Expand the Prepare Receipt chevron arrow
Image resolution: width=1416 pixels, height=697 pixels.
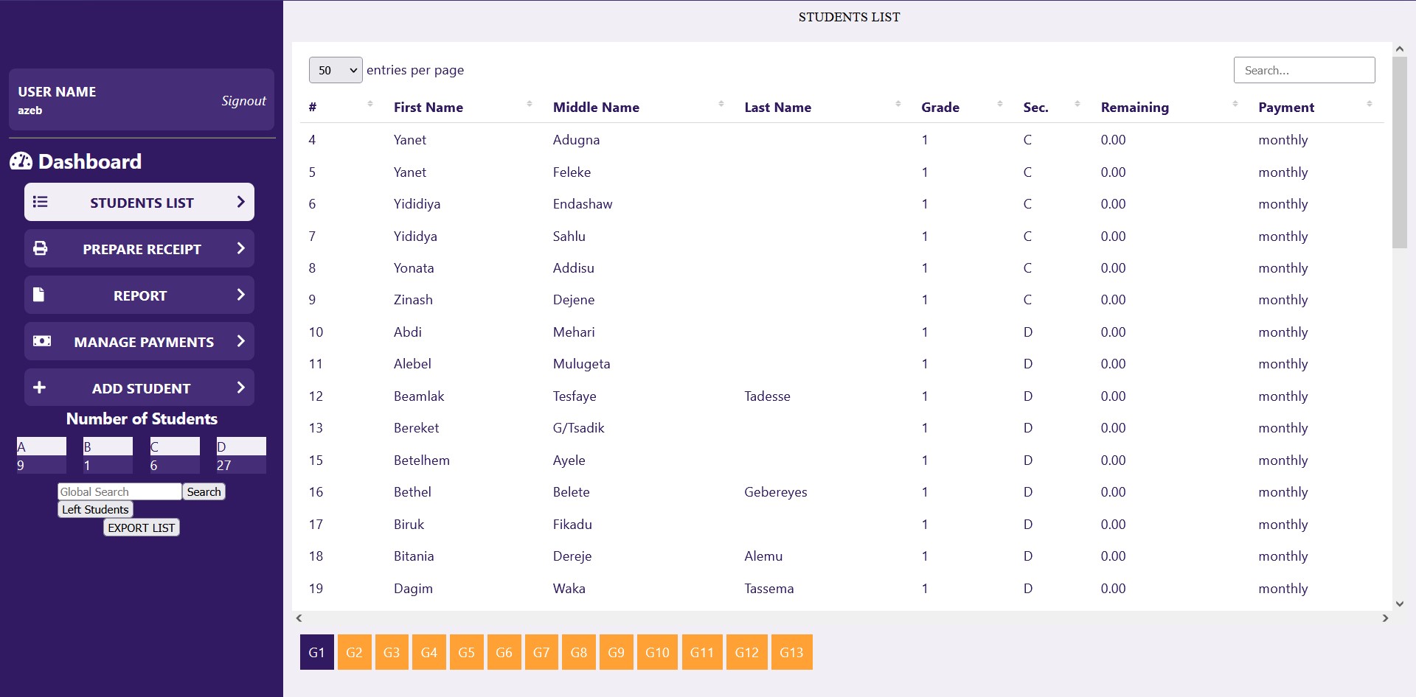[x=240, y=248]
